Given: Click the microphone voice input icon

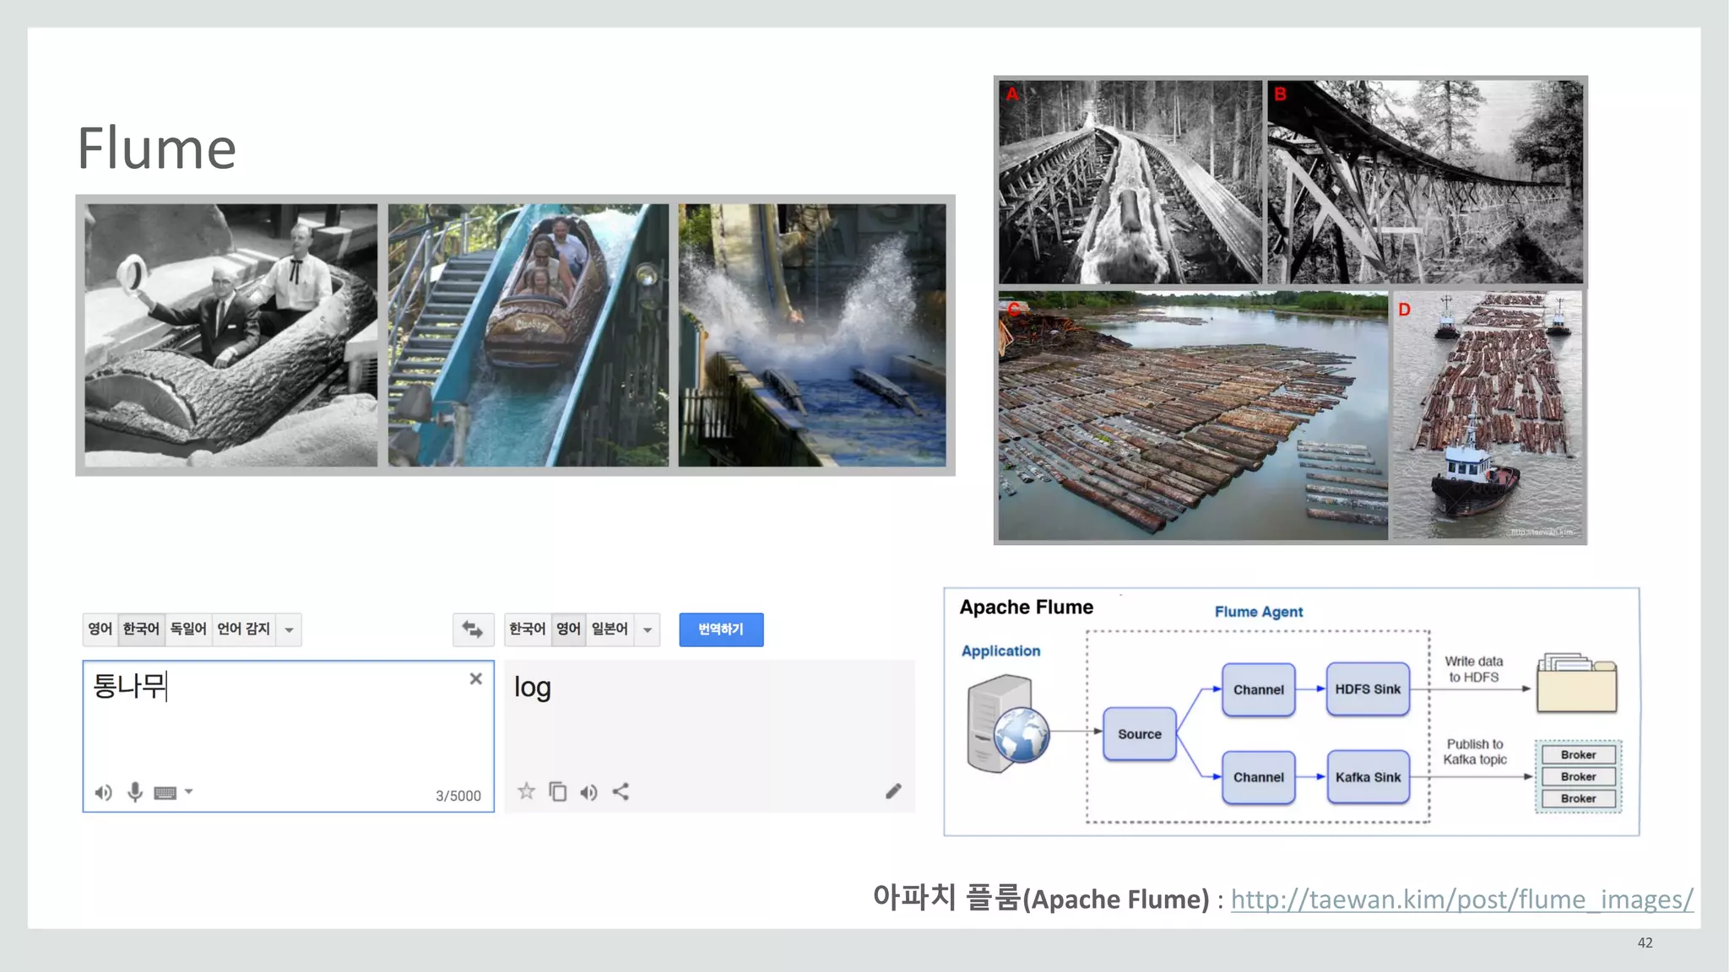Looking at the screenshot, I should pos(134,792).
